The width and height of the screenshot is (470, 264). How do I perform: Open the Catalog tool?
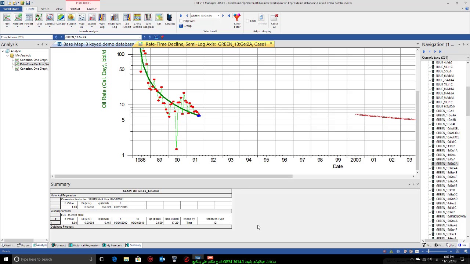coord(170,20)
